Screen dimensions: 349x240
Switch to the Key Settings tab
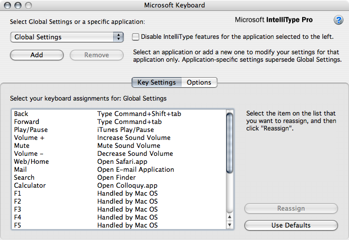(157, 82)
